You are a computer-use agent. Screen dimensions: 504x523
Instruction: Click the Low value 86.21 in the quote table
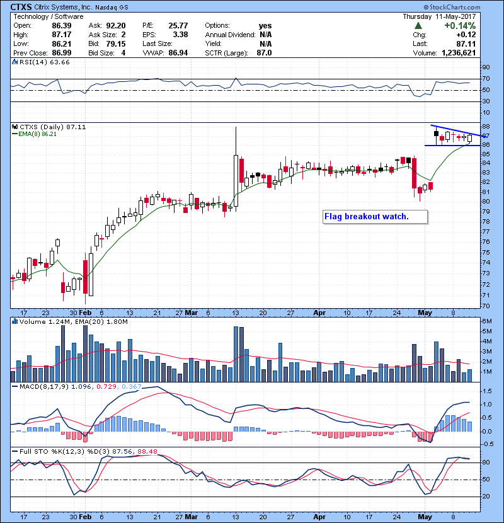(61, 43)
